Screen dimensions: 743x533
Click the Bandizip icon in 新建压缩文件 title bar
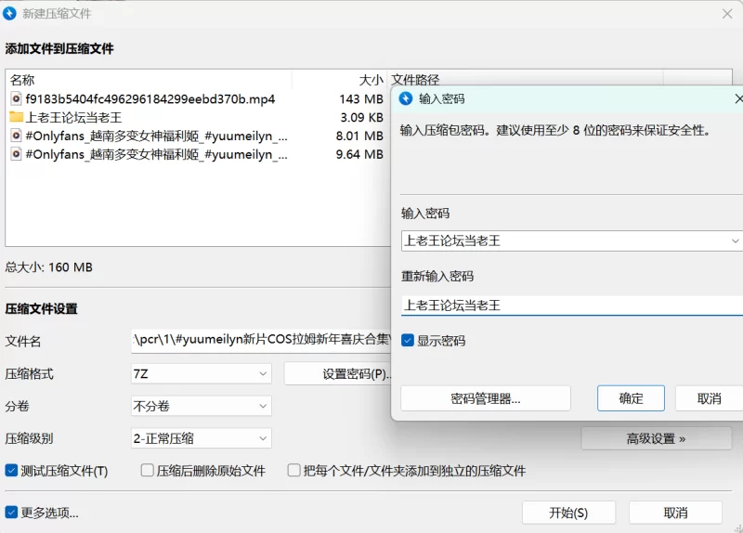coord(10,14)
